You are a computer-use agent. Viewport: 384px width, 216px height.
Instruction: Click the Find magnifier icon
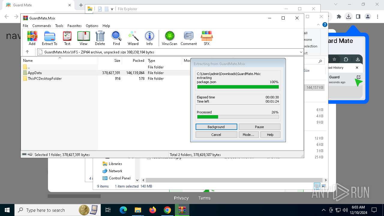point(116,38)
